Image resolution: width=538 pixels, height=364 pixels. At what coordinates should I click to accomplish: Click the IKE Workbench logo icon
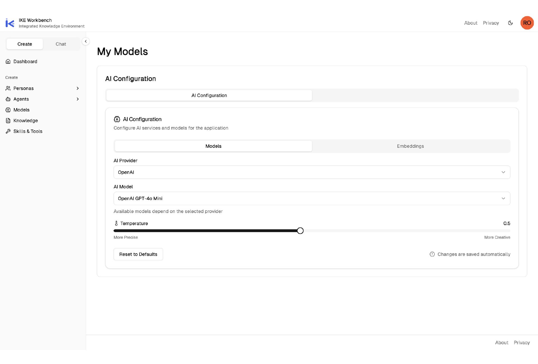click(x=10, y=23)
